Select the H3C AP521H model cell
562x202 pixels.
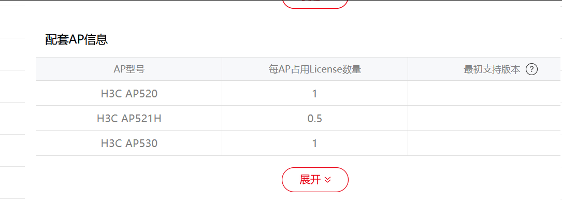pyautogui.click(x=129, y=118)
